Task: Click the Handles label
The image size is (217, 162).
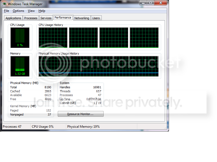Action: 65,87
